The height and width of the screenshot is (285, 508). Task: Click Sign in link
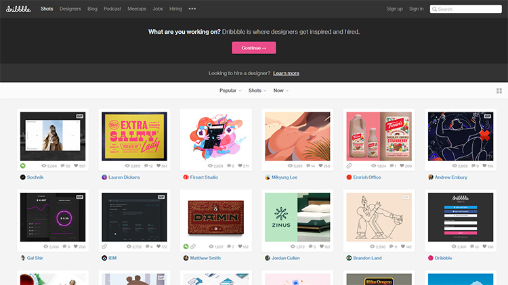pos(417,9)
